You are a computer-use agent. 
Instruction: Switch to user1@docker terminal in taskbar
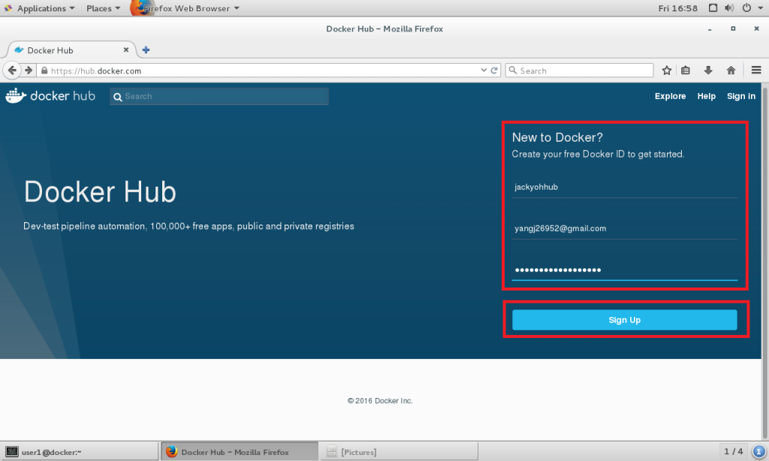(80, 452)
